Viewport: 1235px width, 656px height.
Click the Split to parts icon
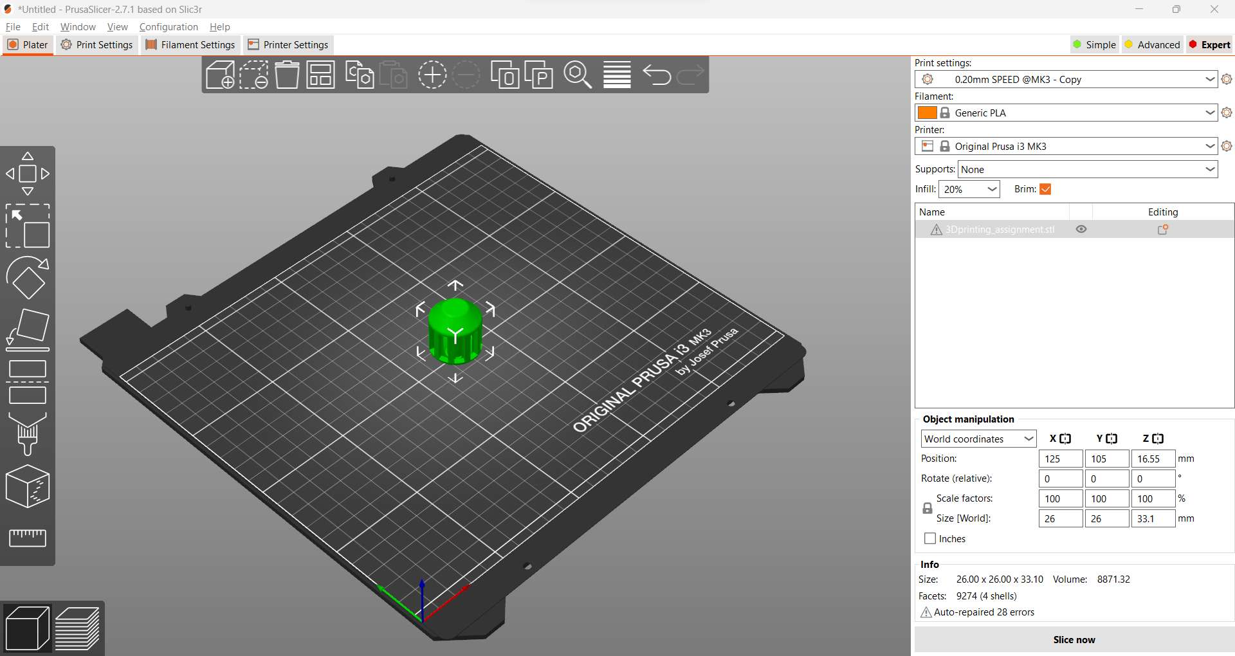click(x=539, y=75)
